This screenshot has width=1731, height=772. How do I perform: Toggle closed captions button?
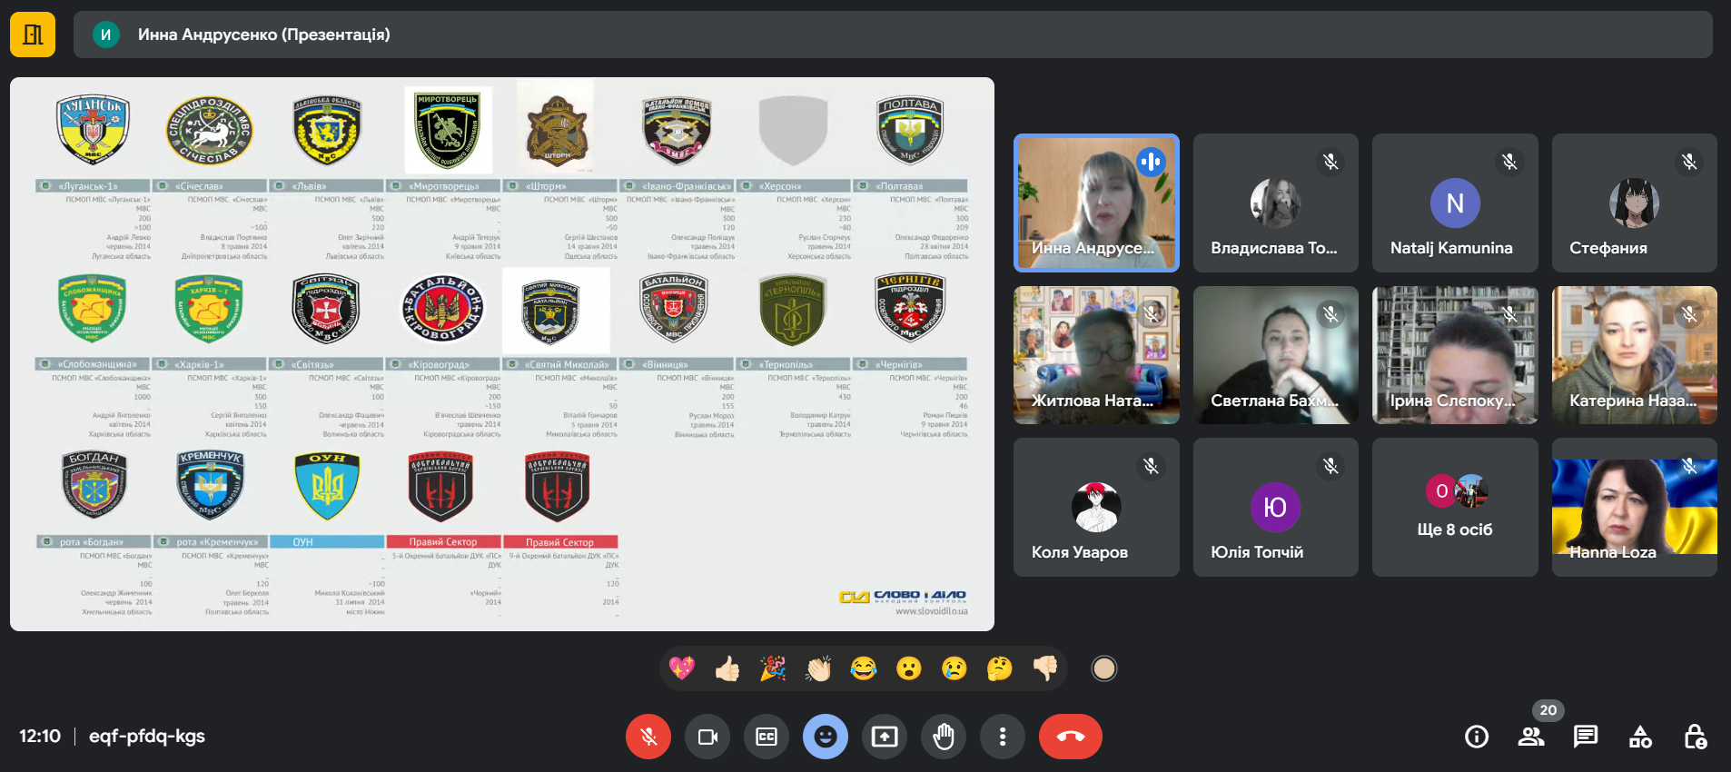coord(767,737)
